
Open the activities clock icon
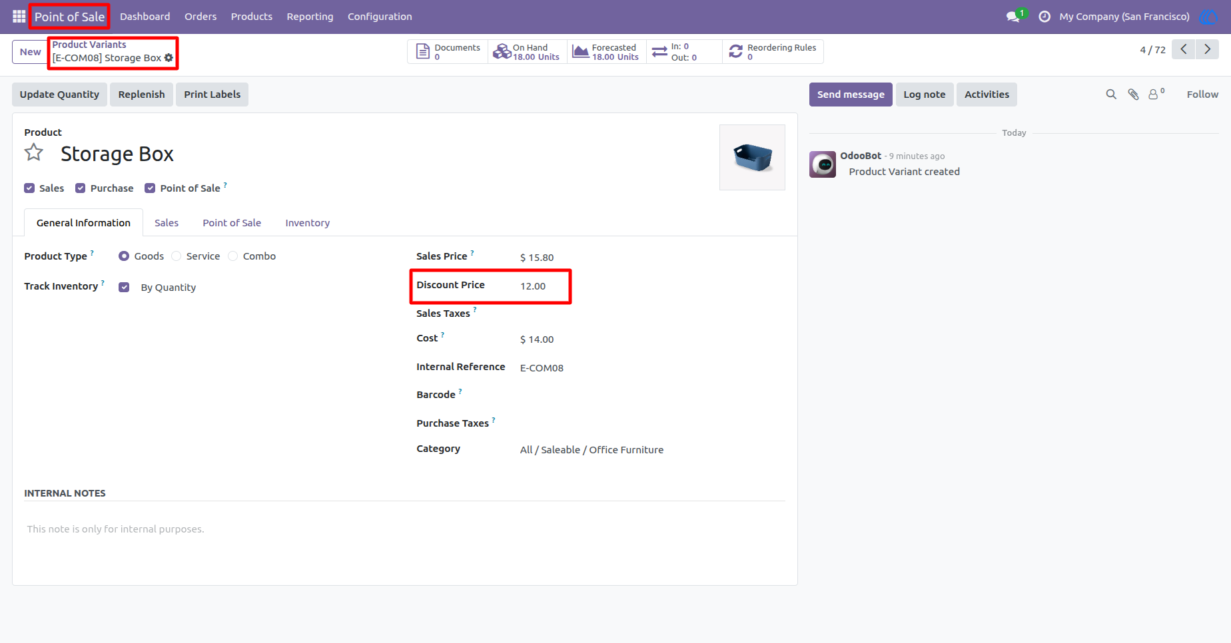point(1044,17)
